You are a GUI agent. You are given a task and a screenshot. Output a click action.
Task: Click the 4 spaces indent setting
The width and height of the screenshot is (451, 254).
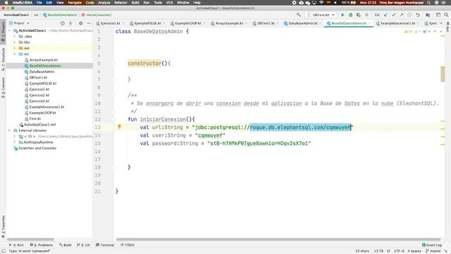coord(414,251)
